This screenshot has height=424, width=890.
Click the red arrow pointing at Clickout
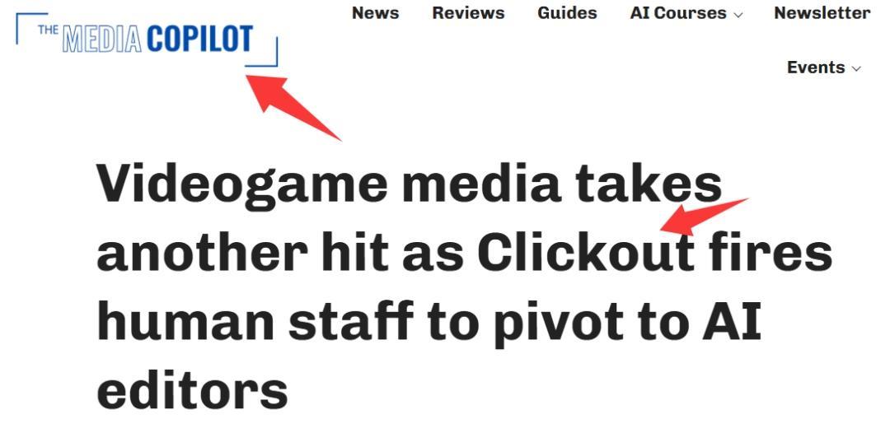click(x=704, y=217)
